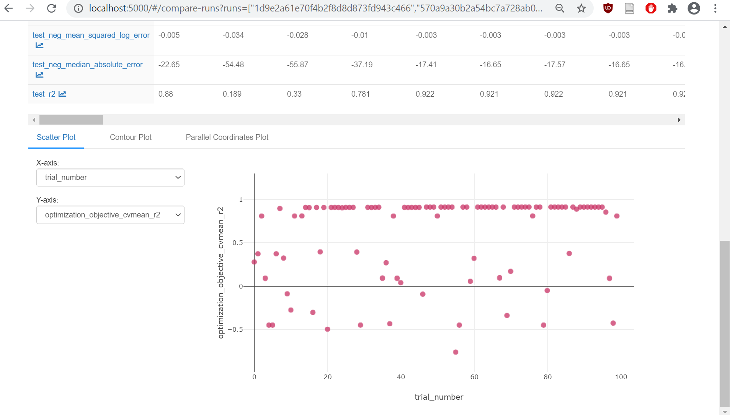Click the table's scroll-left arrow
This screenshot has height=415, width=730.
(34, 120)
